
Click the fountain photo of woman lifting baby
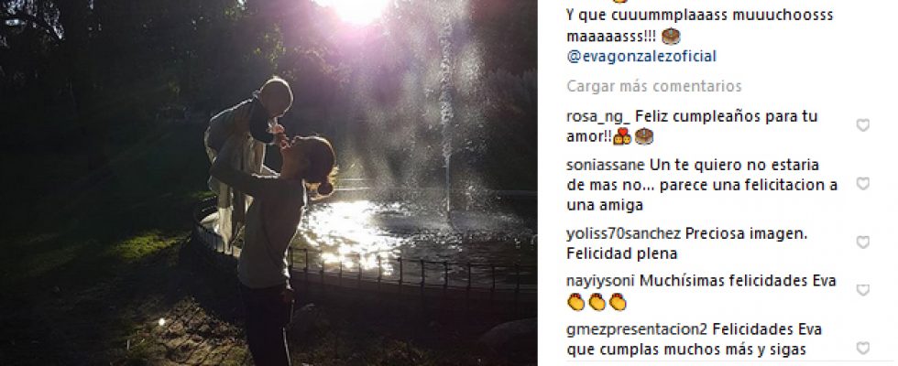click(268, 183)
